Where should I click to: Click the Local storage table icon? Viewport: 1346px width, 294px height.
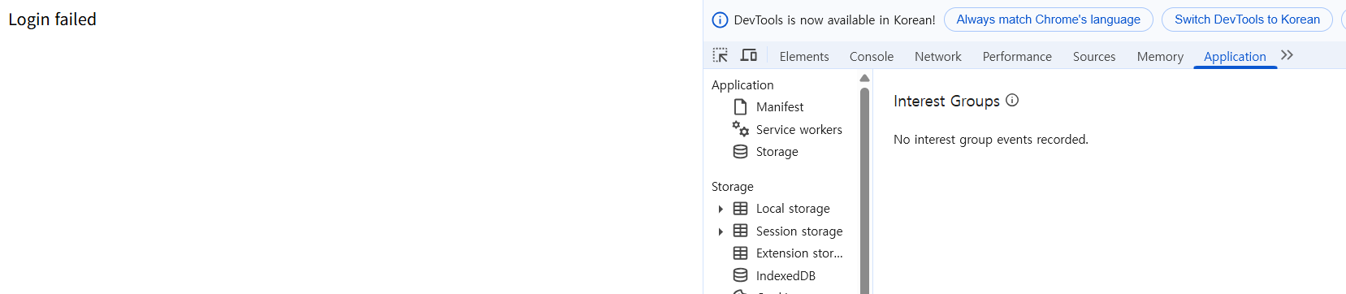[740, 209]
